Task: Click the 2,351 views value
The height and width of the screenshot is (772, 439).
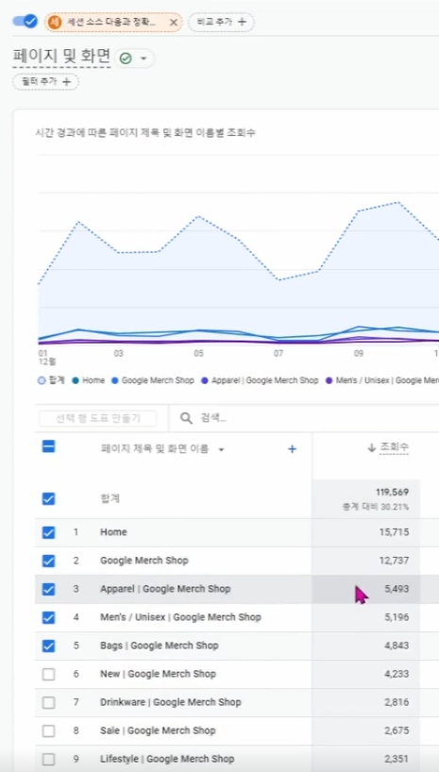Action: point(397,759)
